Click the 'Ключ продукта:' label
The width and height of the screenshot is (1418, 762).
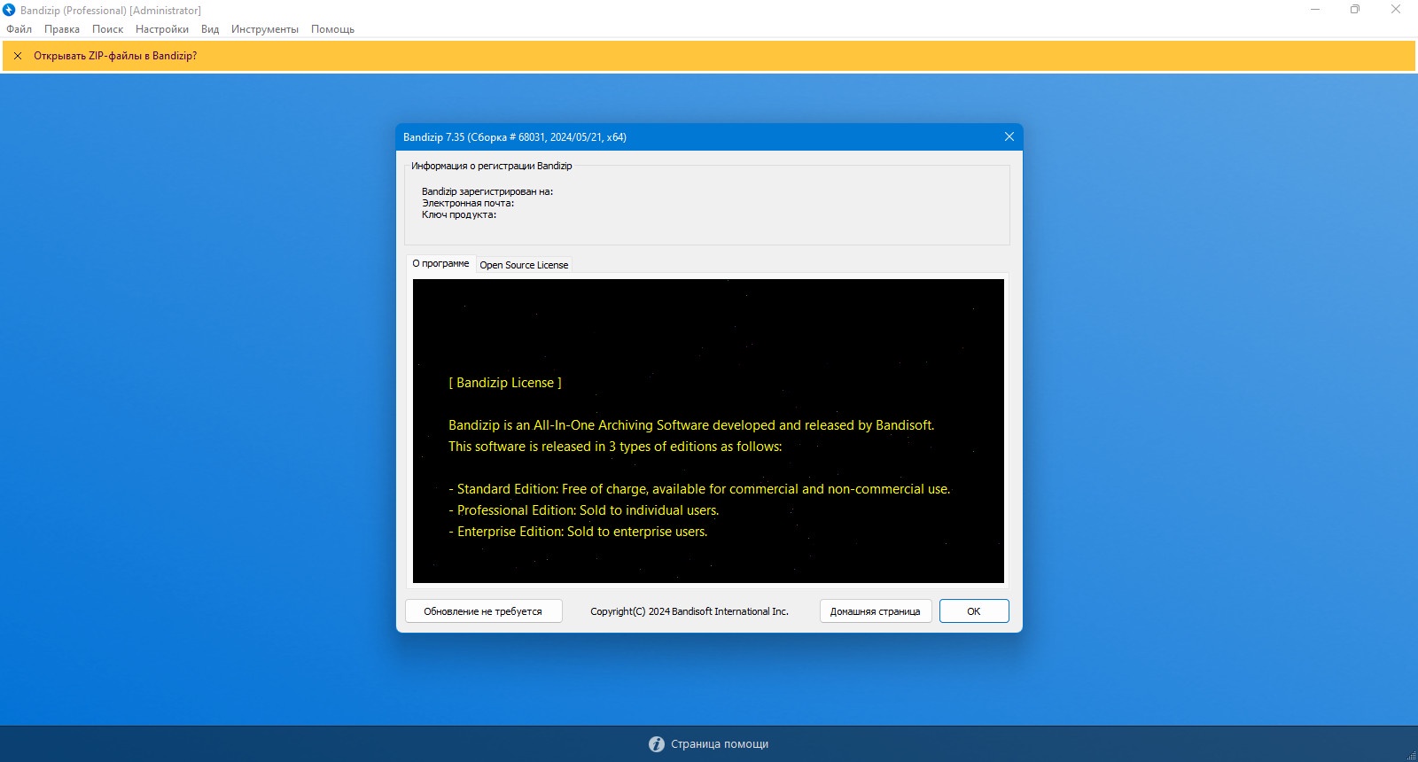coord(459,214)
